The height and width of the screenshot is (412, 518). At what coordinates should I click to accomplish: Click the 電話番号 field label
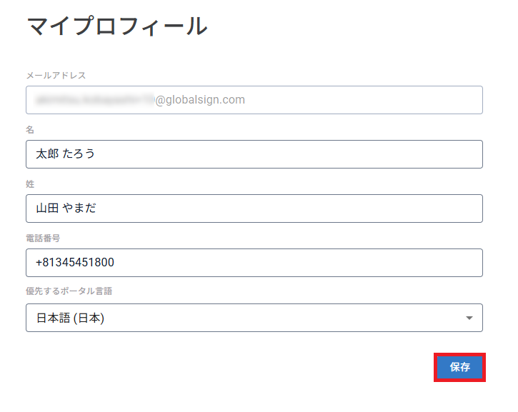point(43,238)
